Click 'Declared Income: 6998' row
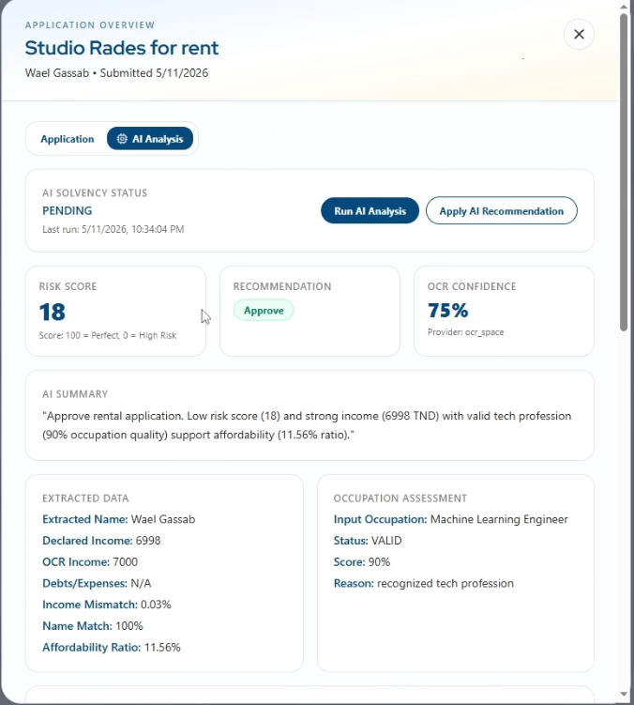Image resolution: width=634 pixels, height=705 pixels. tap(101, 541)
